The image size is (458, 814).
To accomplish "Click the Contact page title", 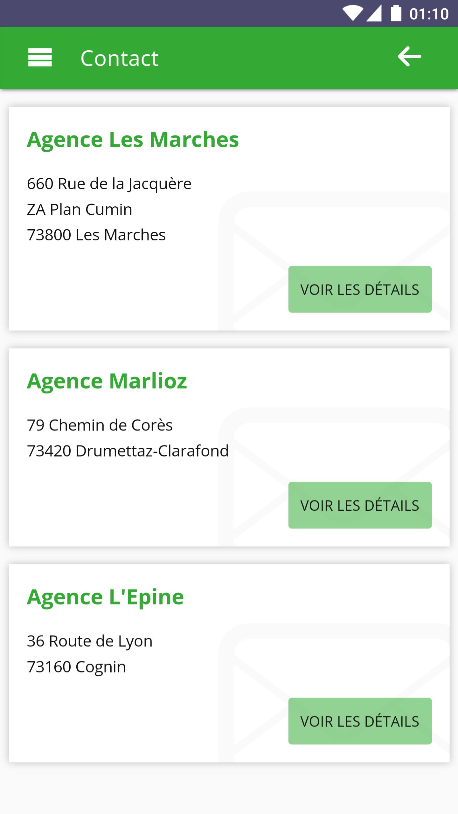I will [119, 58].
